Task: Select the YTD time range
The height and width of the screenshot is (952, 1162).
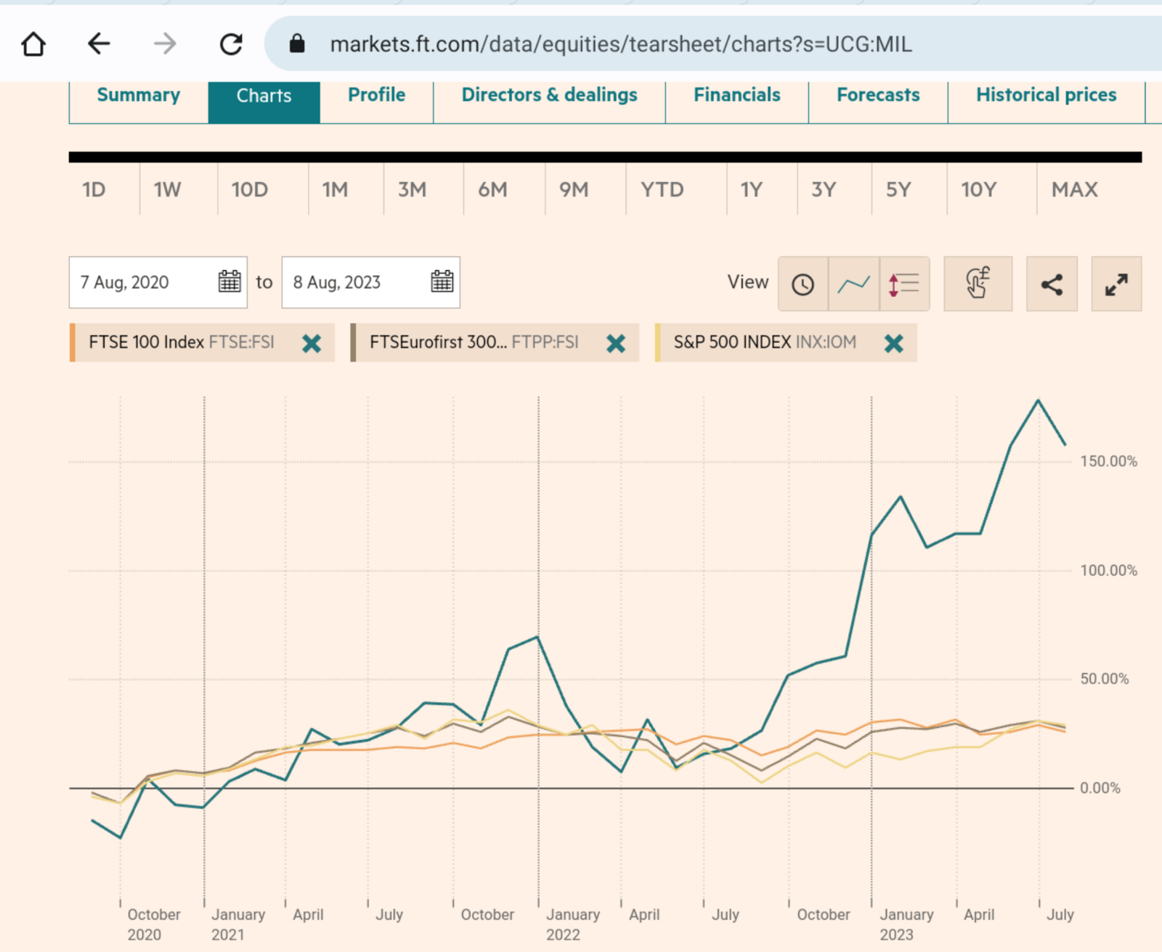Action: [x=662, y=190]
